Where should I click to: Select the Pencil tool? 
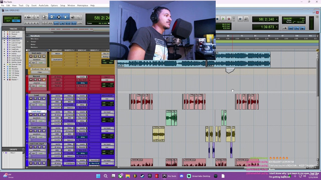coord(79,17)
